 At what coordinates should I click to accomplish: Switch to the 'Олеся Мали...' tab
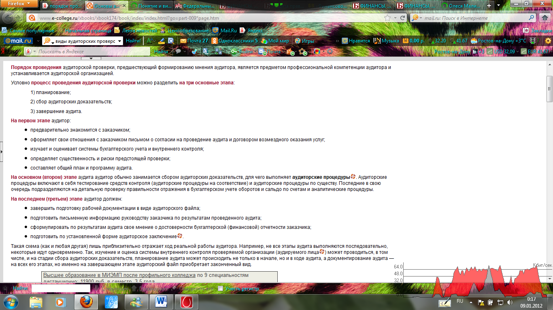(462, 6)
